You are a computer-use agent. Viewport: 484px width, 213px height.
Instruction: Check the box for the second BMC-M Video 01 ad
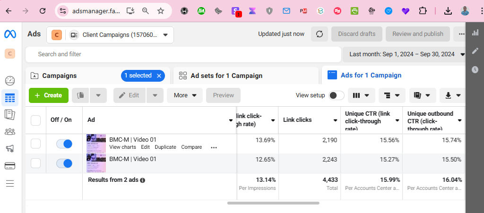click(36, 163)
